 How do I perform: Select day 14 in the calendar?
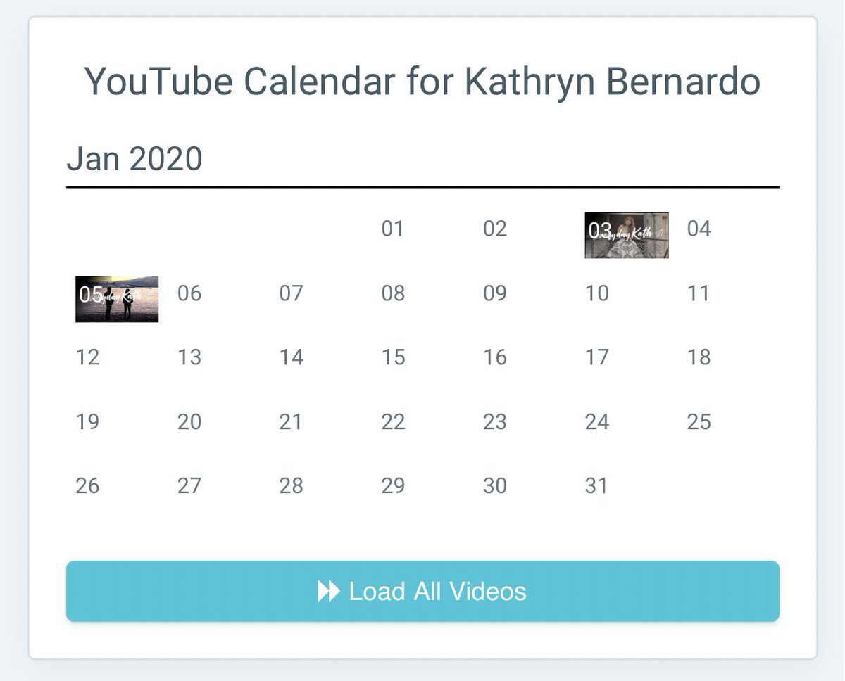[291, 357]
